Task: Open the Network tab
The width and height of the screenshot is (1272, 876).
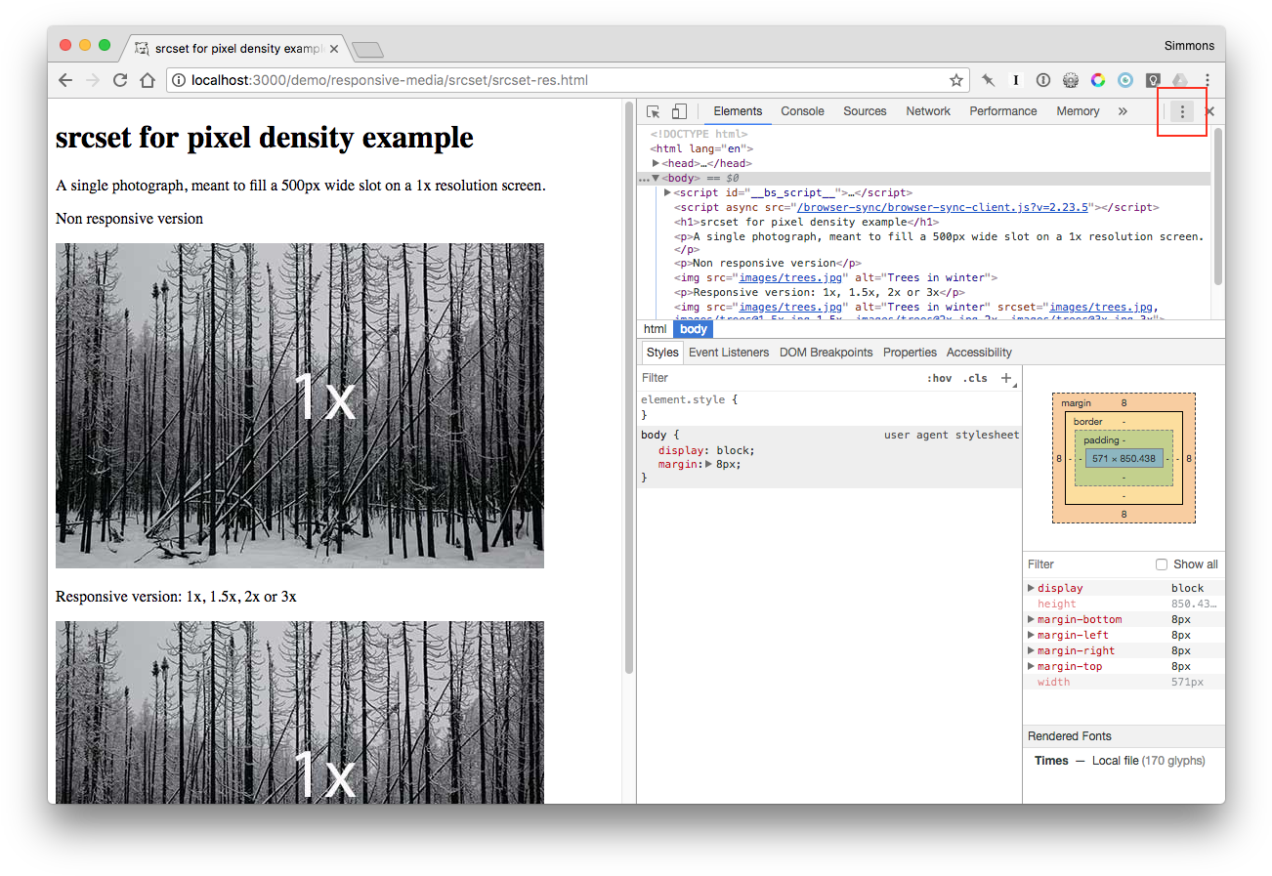Action: [928, 111]
